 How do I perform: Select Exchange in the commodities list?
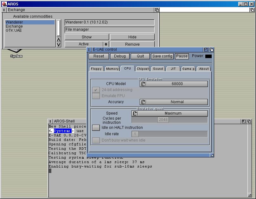point(30,26)
